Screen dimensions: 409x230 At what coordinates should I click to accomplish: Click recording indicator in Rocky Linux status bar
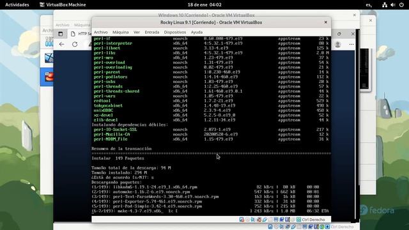pyautogui.click(x=282, y=219)
